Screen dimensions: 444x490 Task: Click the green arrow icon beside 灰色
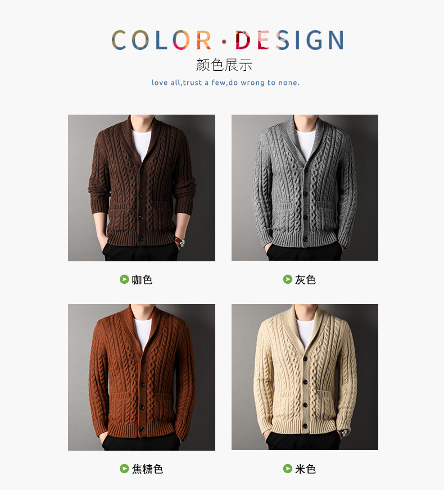pos(287,279)
